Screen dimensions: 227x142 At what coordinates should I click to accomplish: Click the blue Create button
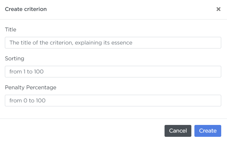[208, 131]
